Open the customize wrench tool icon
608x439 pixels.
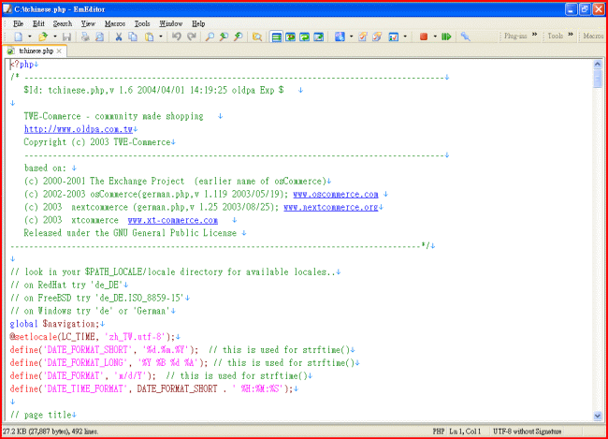pyautogui.click(x=466, y=37)
